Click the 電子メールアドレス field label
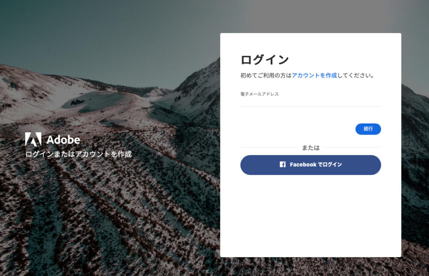Viewport: 429px width, 276px height. coord(260,94)
